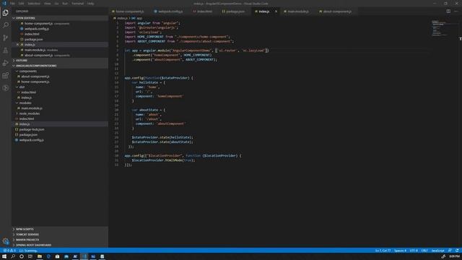Screen dimensions: 462x260
Task: Open the Run and Debug view
Action: (x=5, y=63)
